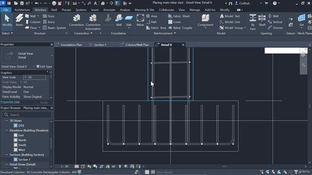Viewport: 312px width, 175px height.
Task: Click the Beam System tool
Action: click(x=55, y=28)
